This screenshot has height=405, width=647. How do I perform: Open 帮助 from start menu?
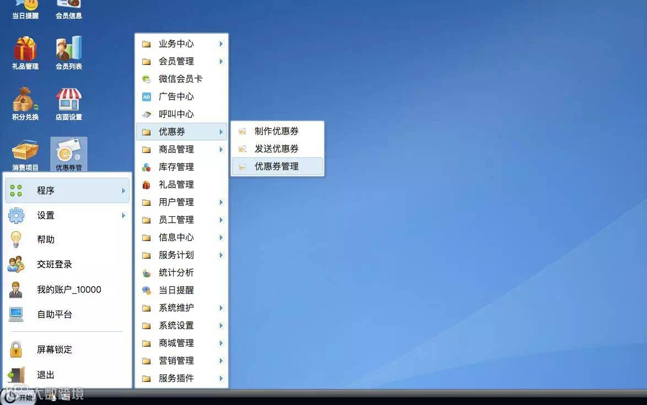click(67, 239)
